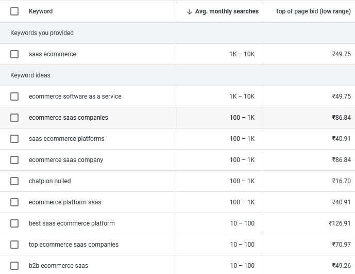Click the 'Keywords you provided' section header
Screen dimensions: 355x274
point(42,33)
